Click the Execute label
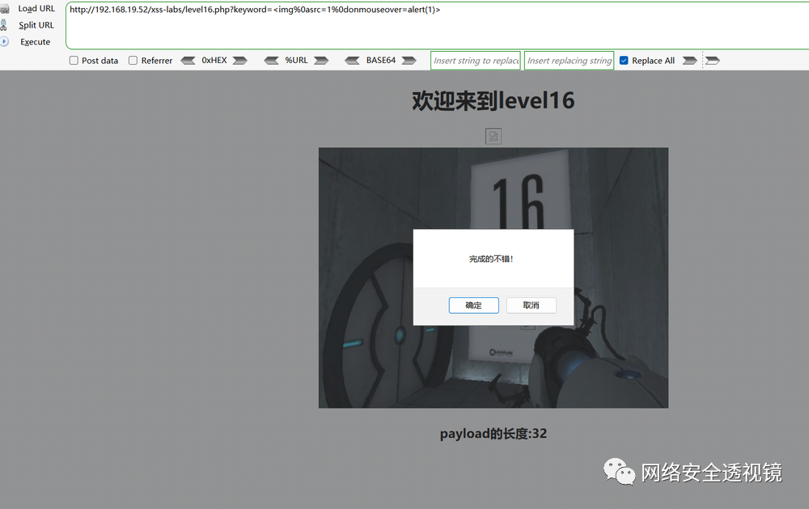 coord(35,42)
